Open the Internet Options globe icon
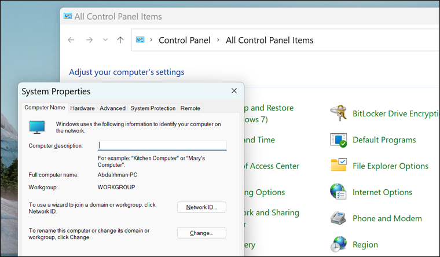The height and width of the screenshot is (257, 440). click(338, 192)
